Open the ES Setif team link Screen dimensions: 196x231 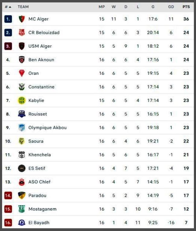pyautogui.click(x=37, y=168)
